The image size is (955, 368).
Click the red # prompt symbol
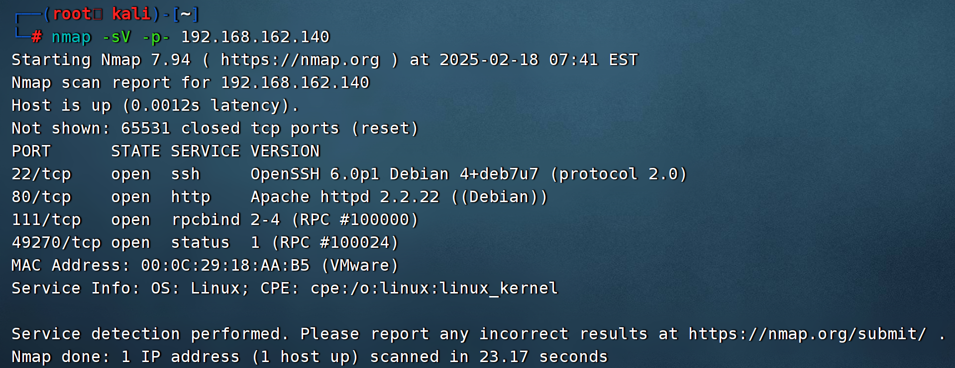click(x=36, y=37)
